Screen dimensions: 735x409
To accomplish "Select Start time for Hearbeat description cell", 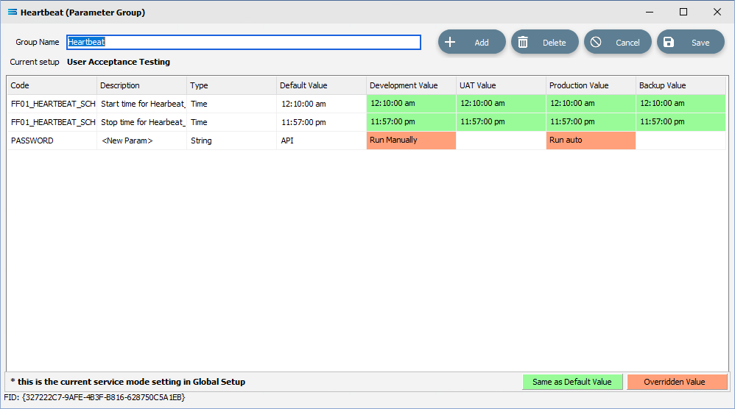I will tap(141, 104).
